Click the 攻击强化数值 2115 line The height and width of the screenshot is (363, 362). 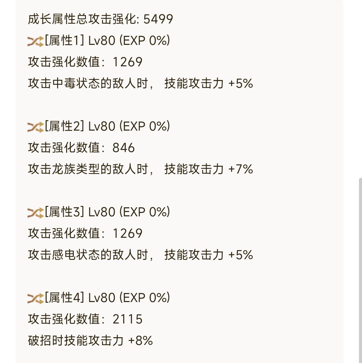click(x=85, y=319)
